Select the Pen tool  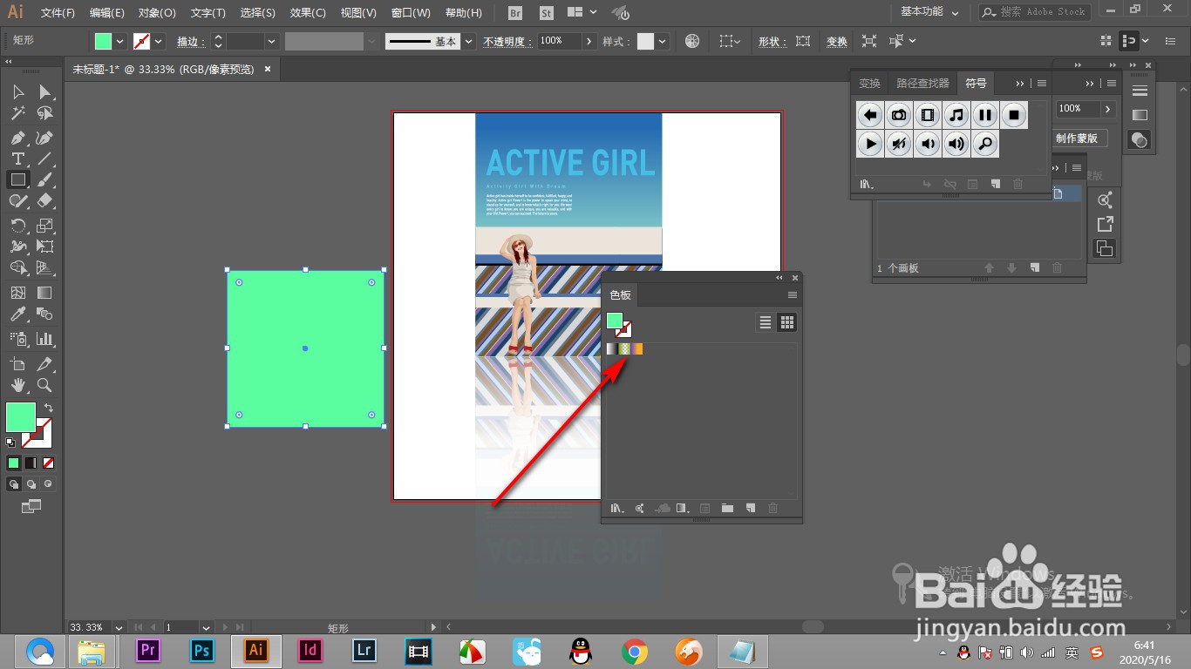(17, 138)
